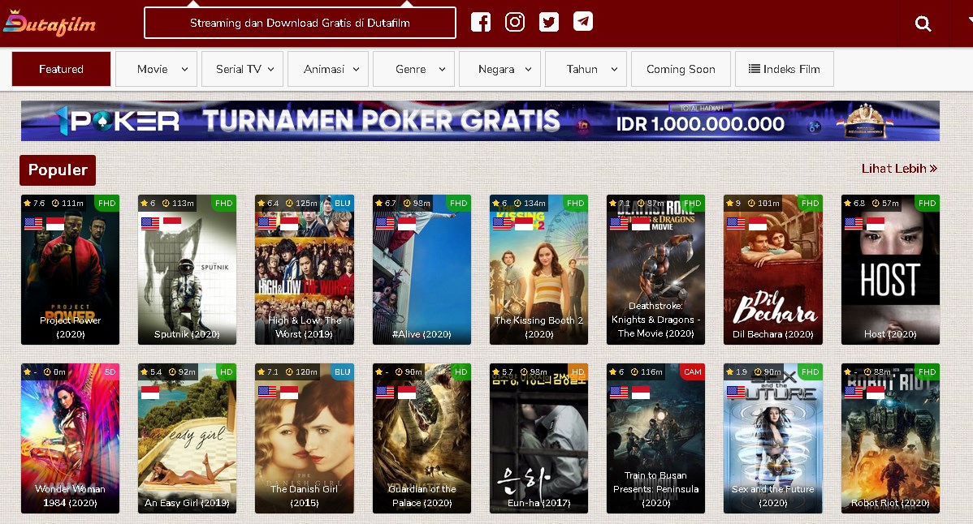Open the Coming Soon page
The image size is (973, 524).
(x=681, y=69)
